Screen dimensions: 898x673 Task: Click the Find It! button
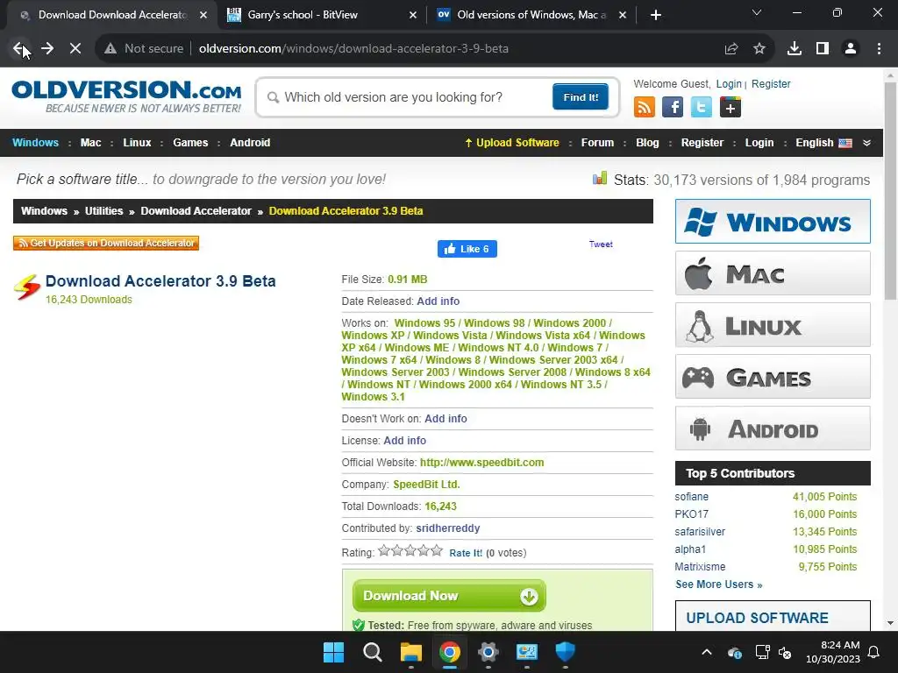[x=581, y=96]
